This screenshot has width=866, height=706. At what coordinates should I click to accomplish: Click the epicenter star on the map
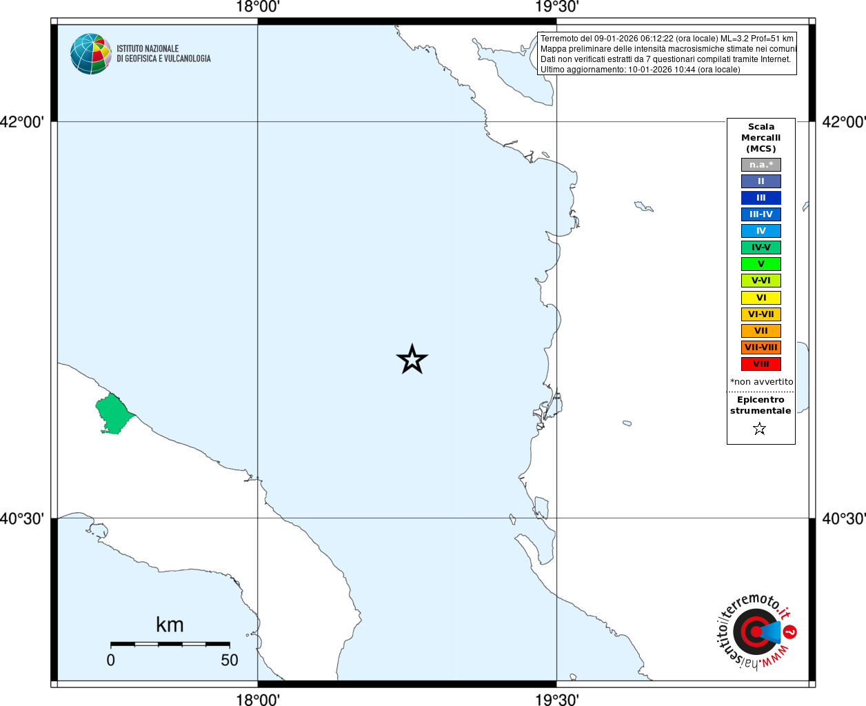pyautogui.click(x=412, y=359)
